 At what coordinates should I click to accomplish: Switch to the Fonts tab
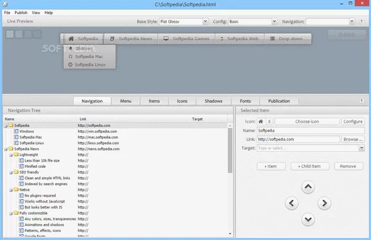[245, 101]
